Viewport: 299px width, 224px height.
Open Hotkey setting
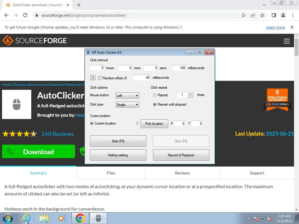click(x=118, y=155)
